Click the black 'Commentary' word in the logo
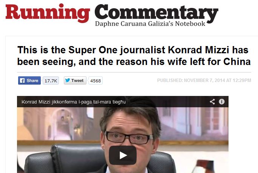The width and height of the screenshot is (258, 173). 156,13
